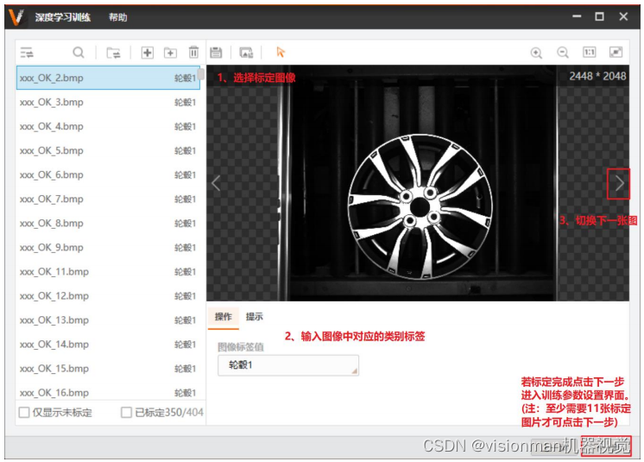Select xxx_OK_5.bmp in the list

click(108, 150)
